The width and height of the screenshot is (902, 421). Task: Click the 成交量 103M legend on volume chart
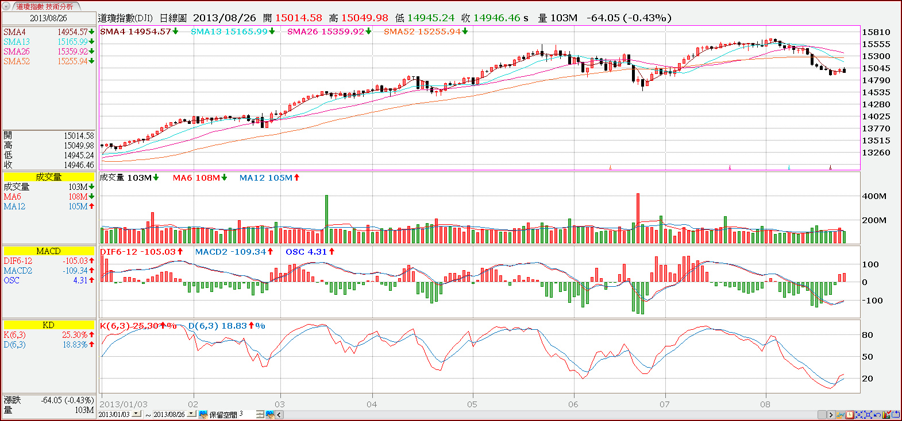tap(129, 178)
